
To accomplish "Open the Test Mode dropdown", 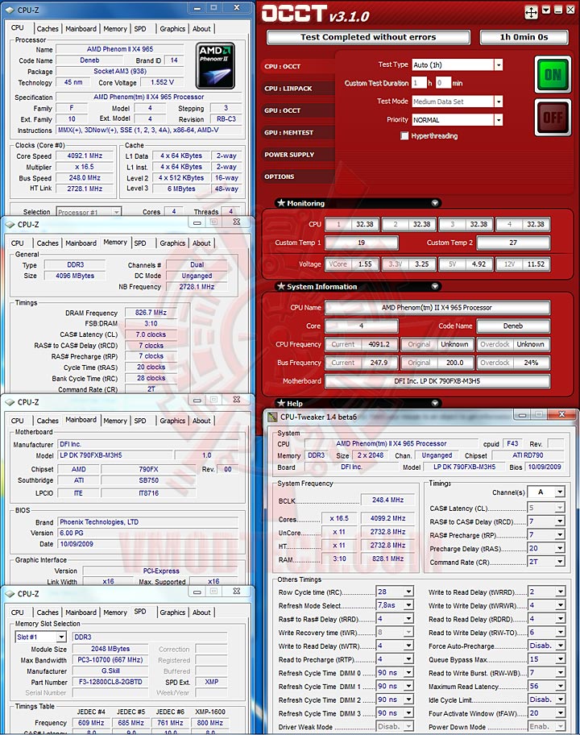I will click(x=499, y=102).
